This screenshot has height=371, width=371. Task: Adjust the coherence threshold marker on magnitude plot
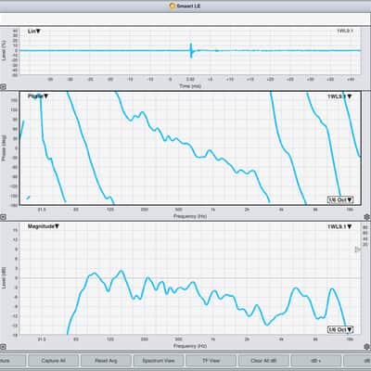[357, 249]
